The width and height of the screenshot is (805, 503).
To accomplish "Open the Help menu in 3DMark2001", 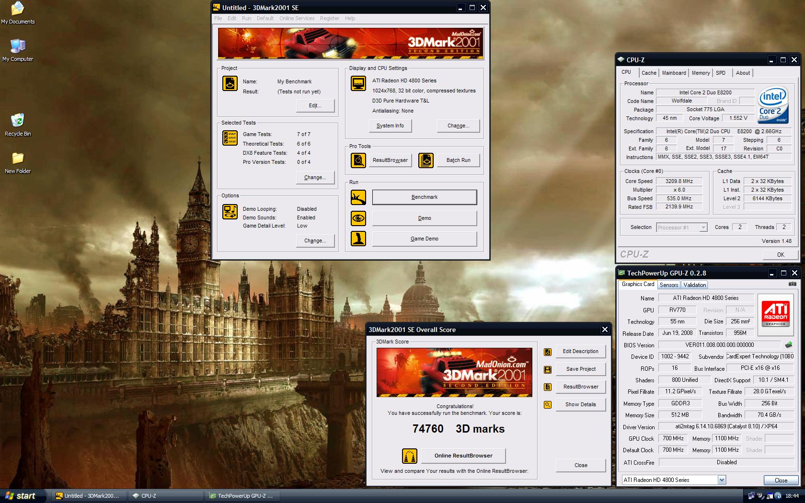I will tap(350, 18).
